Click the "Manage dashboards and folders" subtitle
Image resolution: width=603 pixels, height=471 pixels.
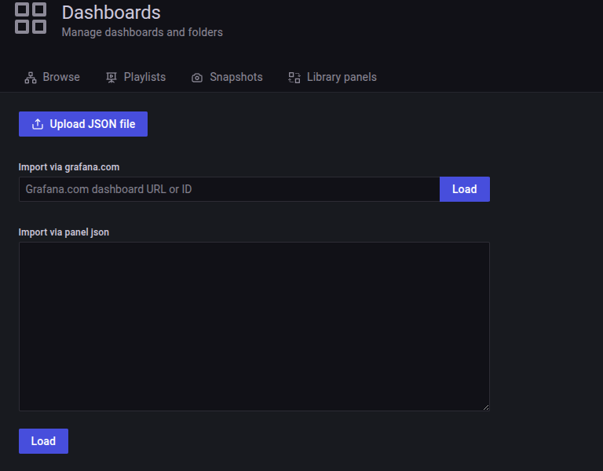(142, 32)
